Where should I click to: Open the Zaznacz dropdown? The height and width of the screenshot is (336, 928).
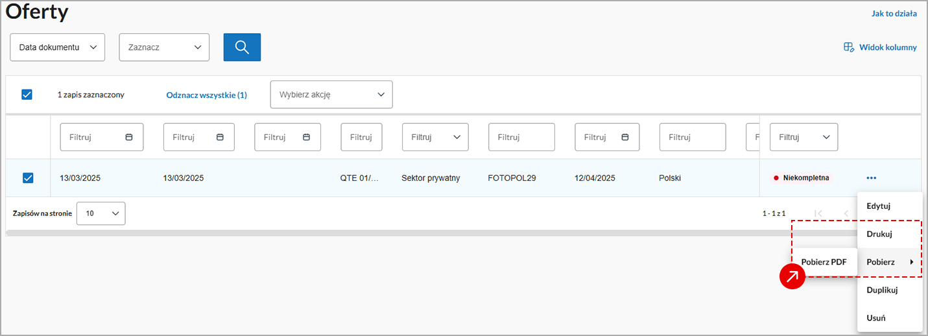[164, 47]
